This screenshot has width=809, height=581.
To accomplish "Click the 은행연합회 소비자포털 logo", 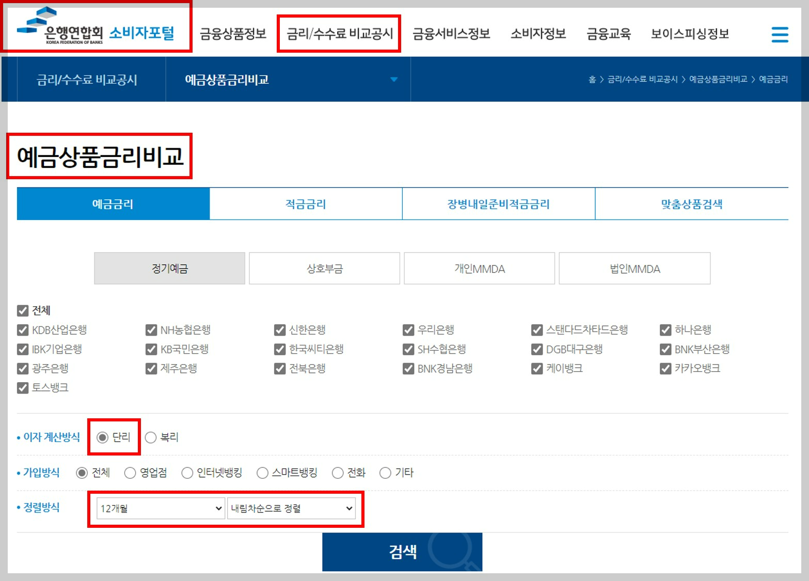I will [96, 26].
